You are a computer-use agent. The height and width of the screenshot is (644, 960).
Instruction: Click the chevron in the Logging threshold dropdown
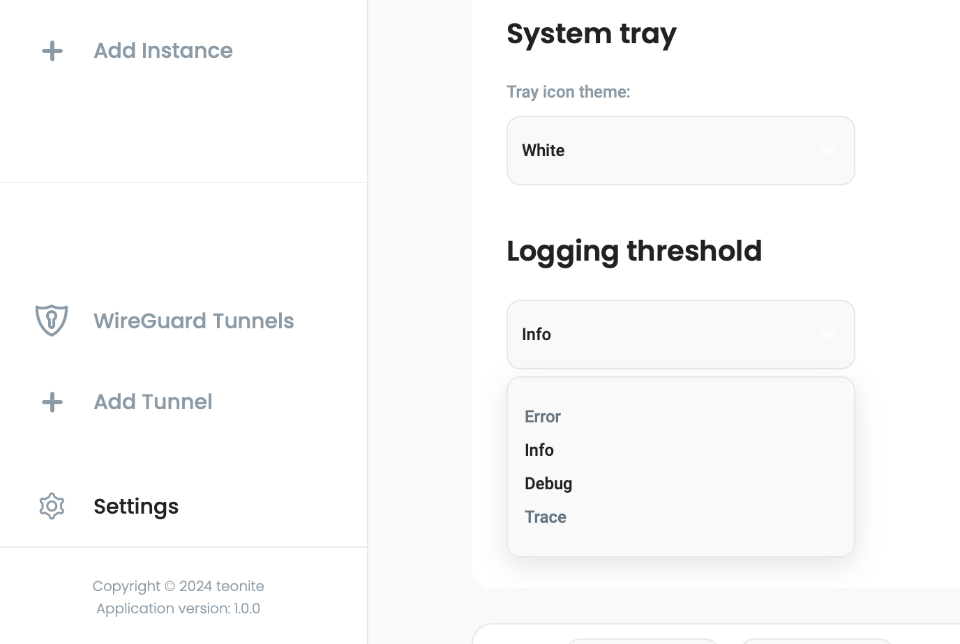point(827,335)
